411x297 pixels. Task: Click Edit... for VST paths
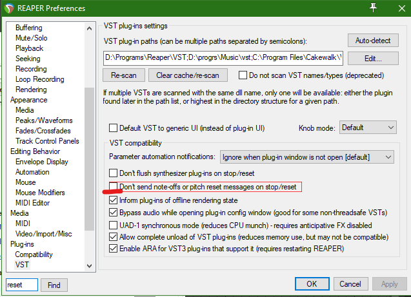(373, 58)
